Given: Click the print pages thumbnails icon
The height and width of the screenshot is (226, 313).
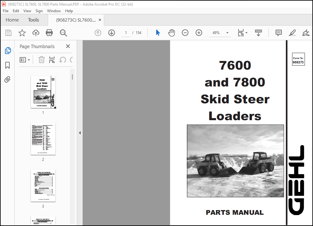Looking at the screenshot, I should [x=52, y=60].
